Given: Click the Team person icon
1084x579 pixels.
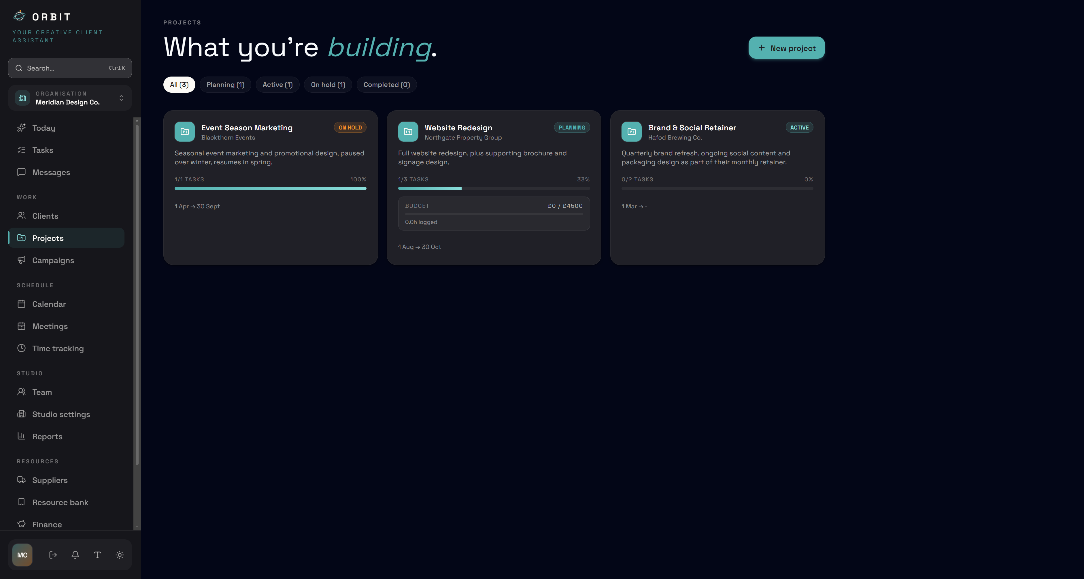Looking at the screenshot, I should click(21, 392).
